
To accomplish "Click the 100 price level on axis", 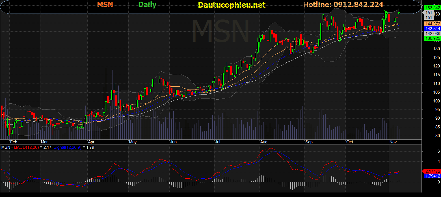I will click(x=437, y=101).
